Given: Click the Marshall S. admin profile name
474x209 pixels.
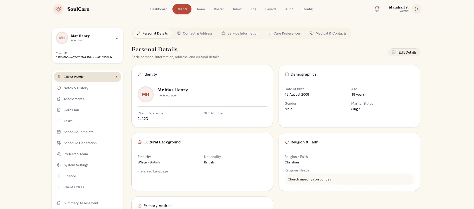Looking at the screenshot, I should [x=399, y=7].
